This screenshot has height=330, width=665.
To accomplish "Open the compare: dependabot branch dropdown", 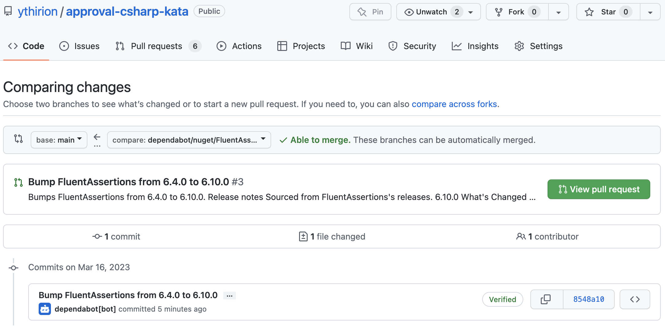I will pos(189,140).
